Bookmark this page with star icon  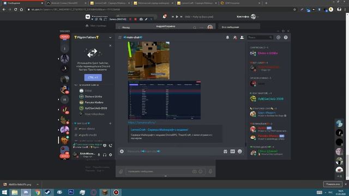coord(294,10)
